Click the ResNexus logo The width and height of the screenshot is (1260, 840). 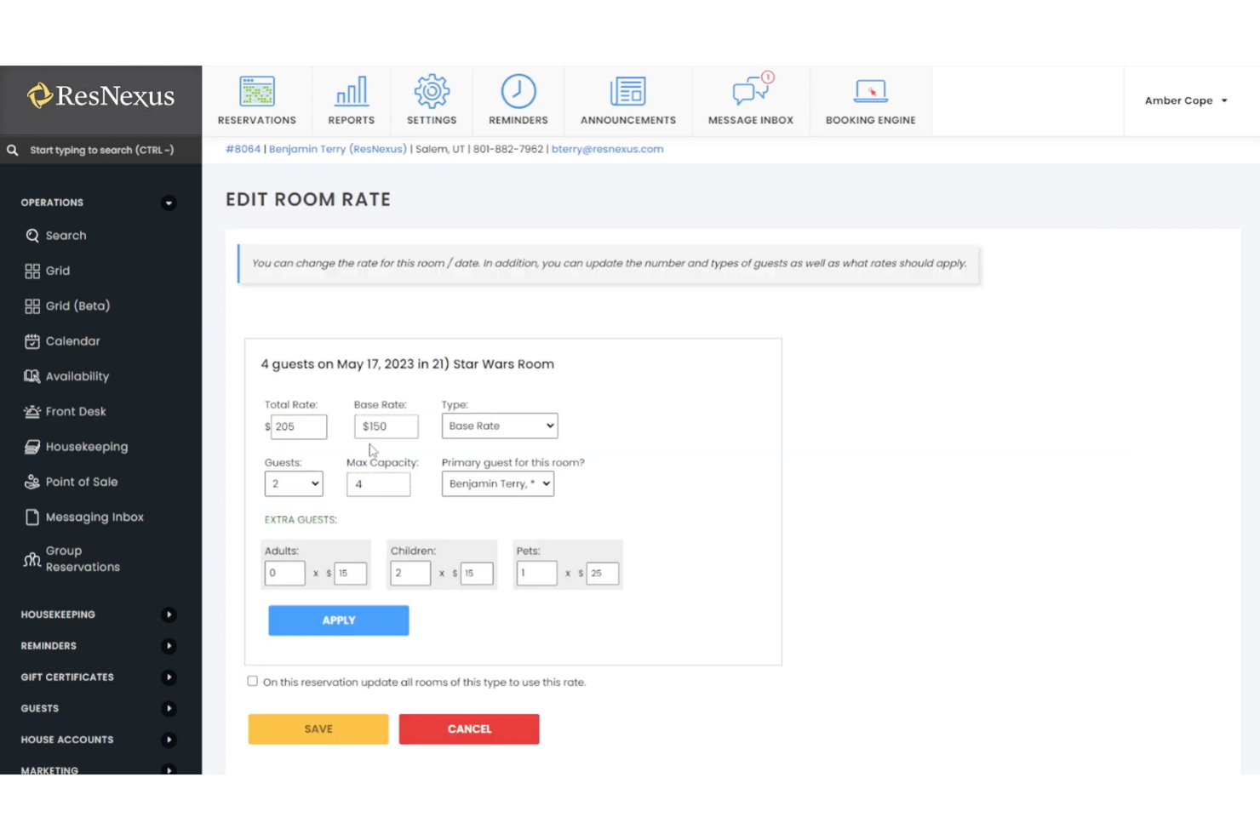pos(100,95)
